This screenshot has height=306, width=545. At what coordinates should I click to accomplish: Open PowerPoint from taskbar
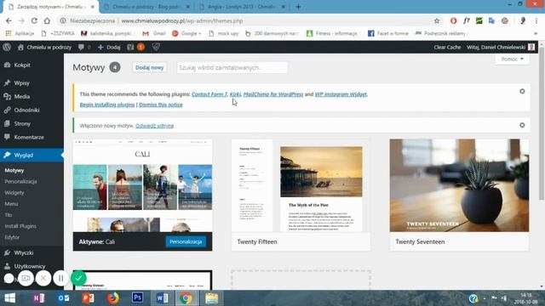88,298
